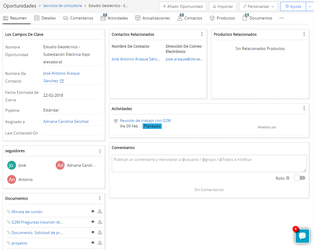Image resolution: width=314 pixels, height=250 pixels.
Task: Preview the Minuta de runión document
Action: tap(93, 211)
